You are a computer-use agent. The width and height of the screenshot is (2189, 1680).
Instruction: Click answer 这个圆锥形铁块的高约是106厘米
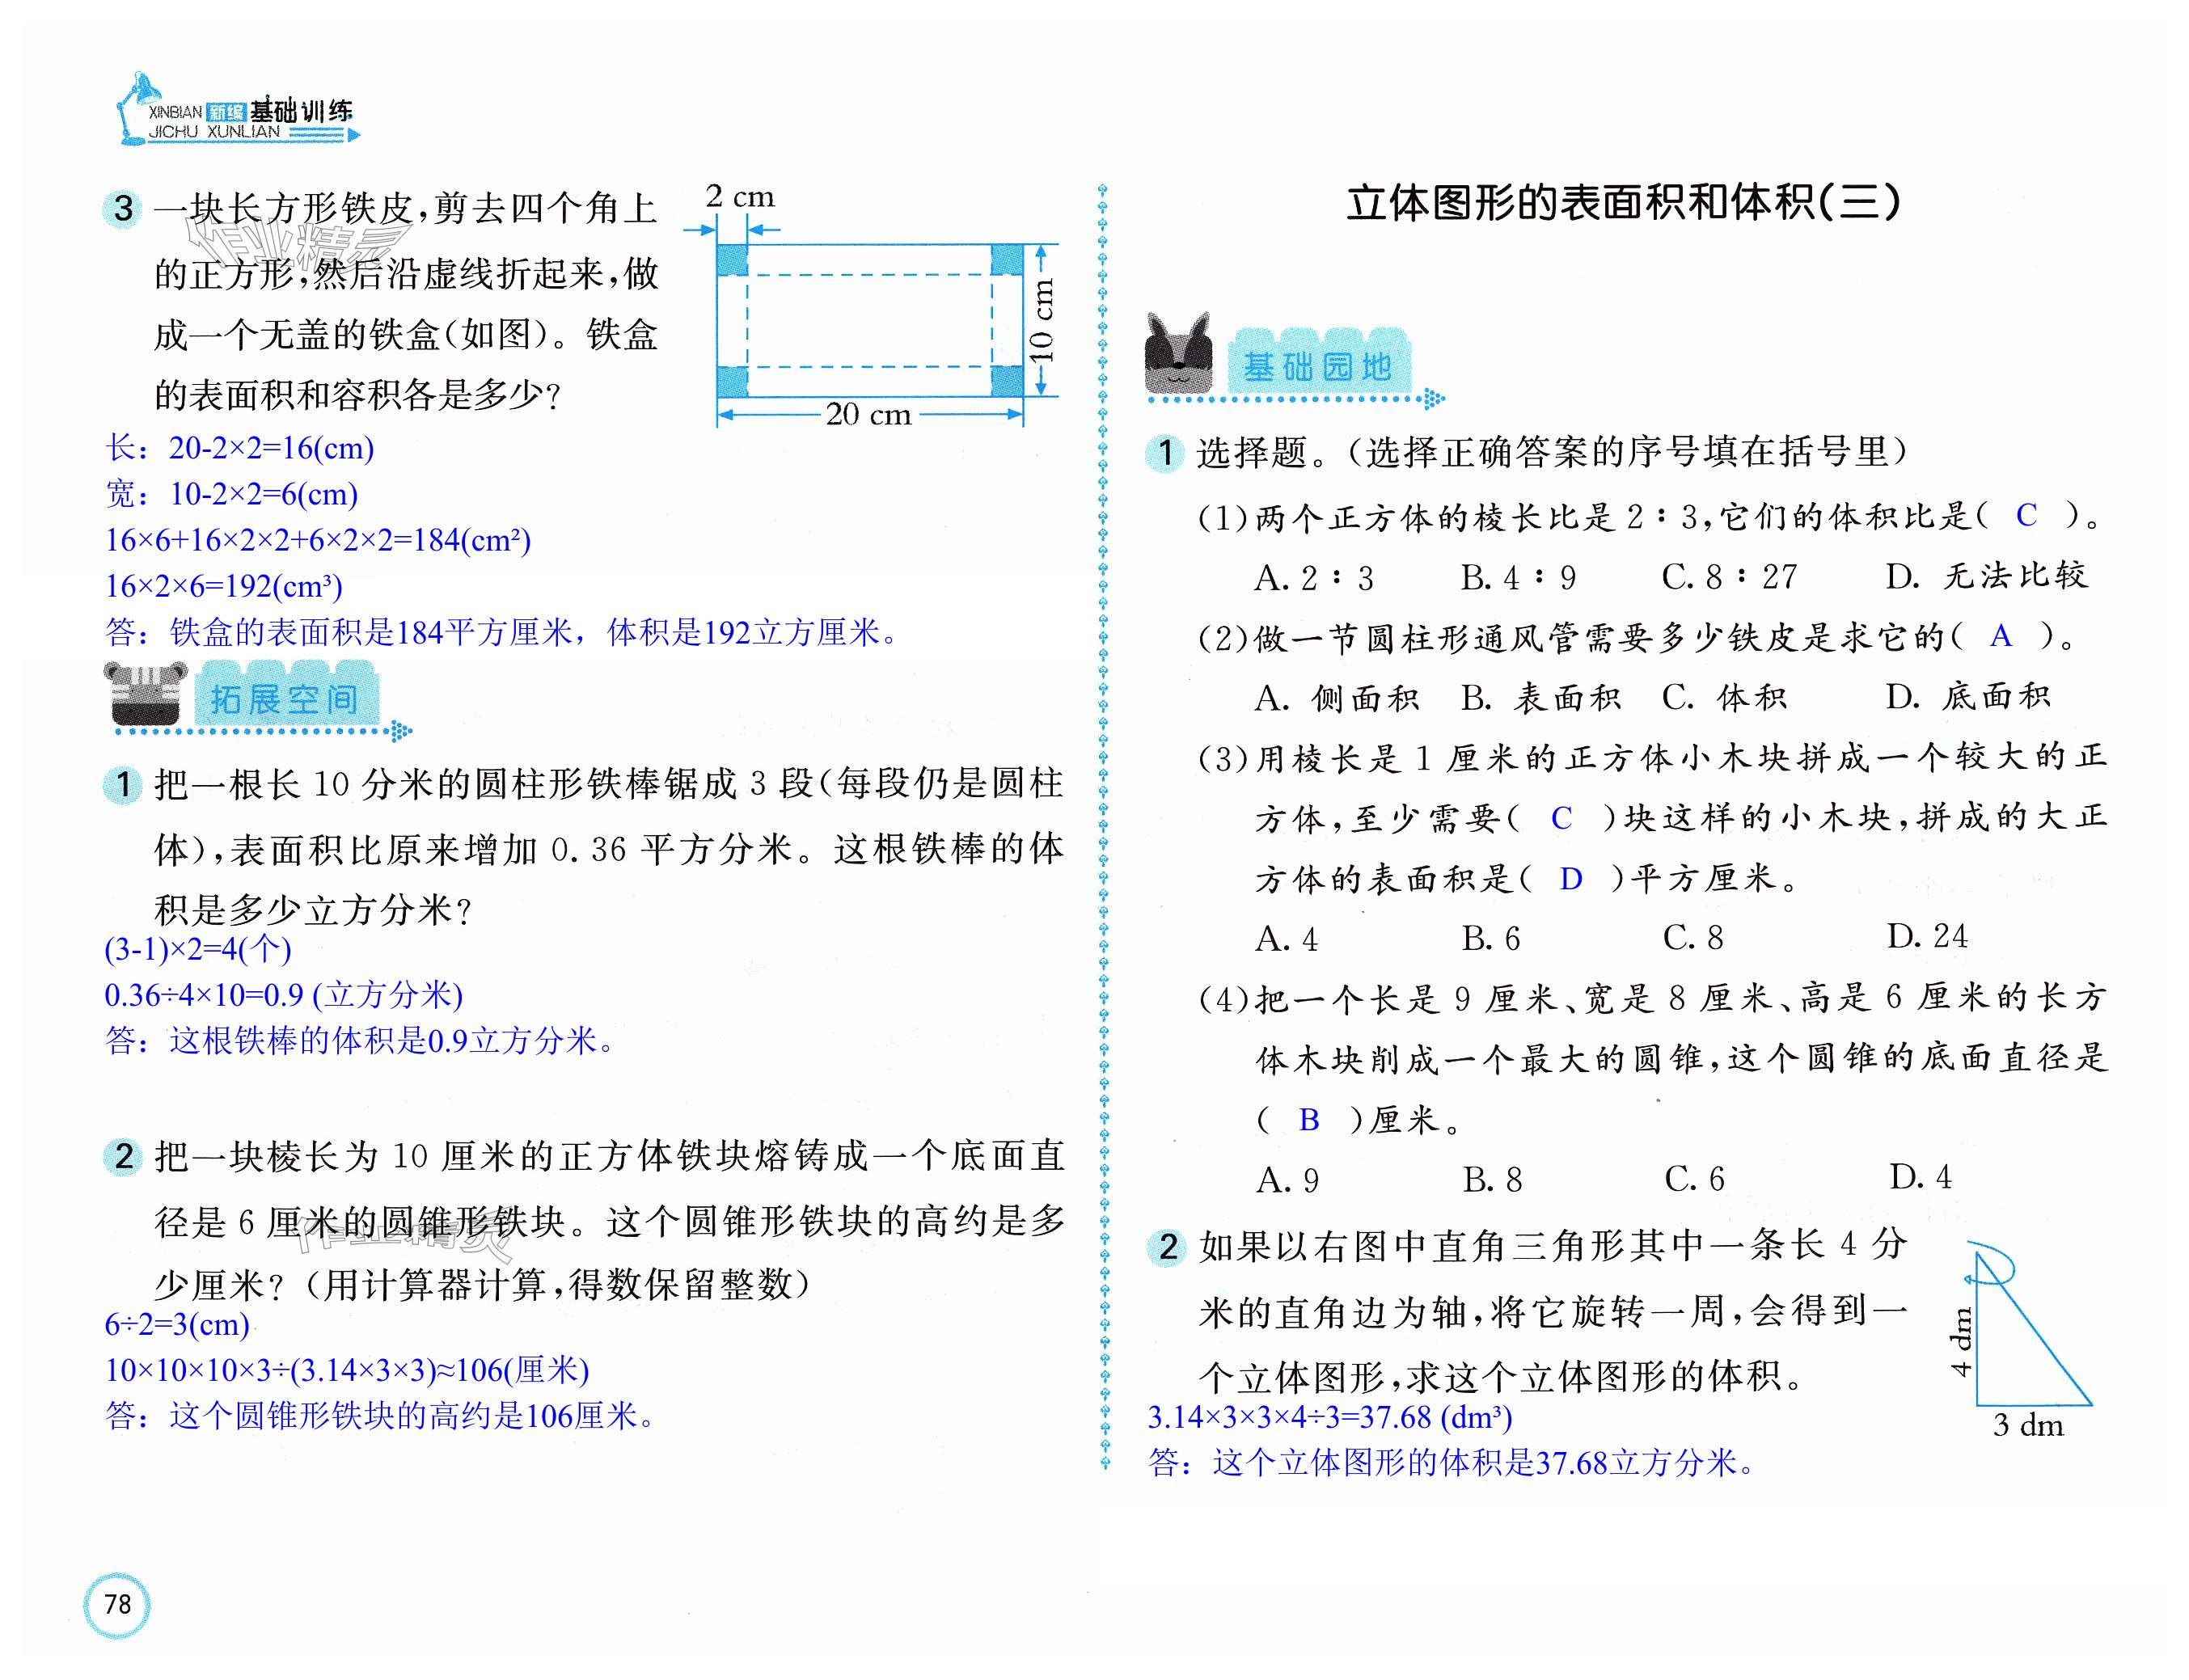[381, 1416]
